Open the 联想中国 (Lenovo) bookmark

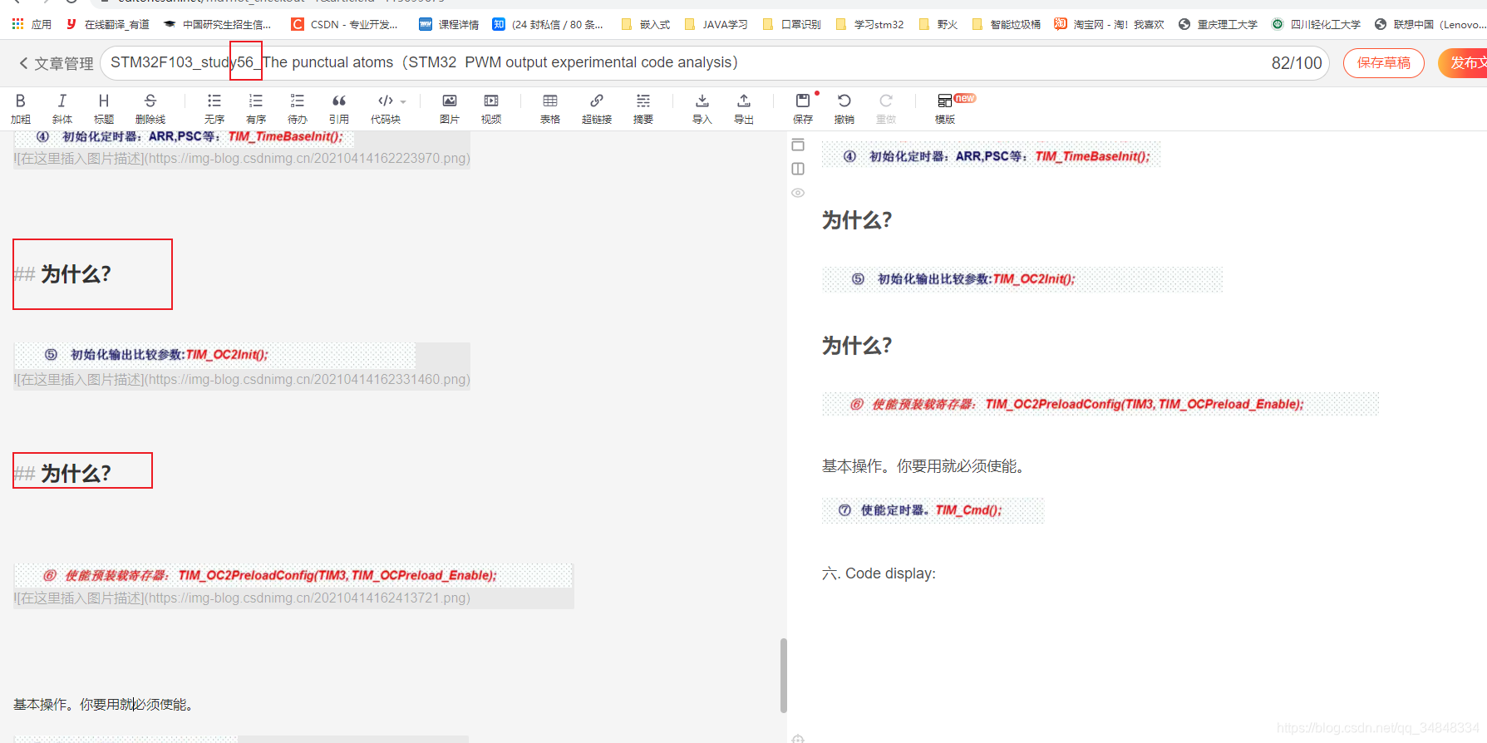pos(1430,24)
